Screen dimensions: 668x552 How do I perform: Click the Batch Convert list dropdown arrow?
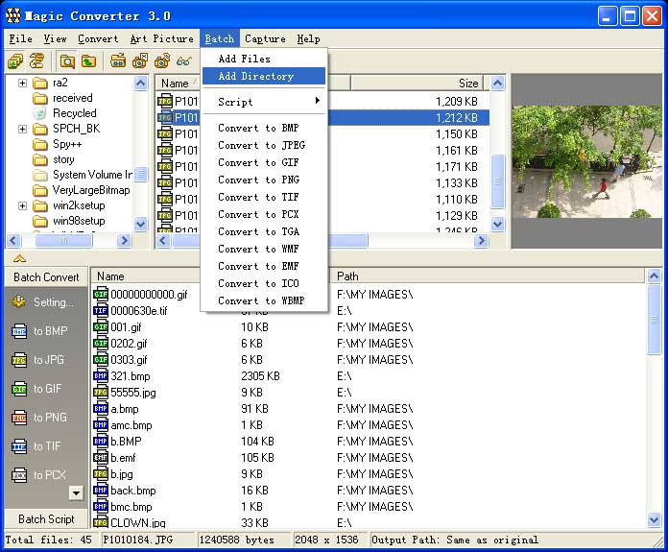point(76,493)
